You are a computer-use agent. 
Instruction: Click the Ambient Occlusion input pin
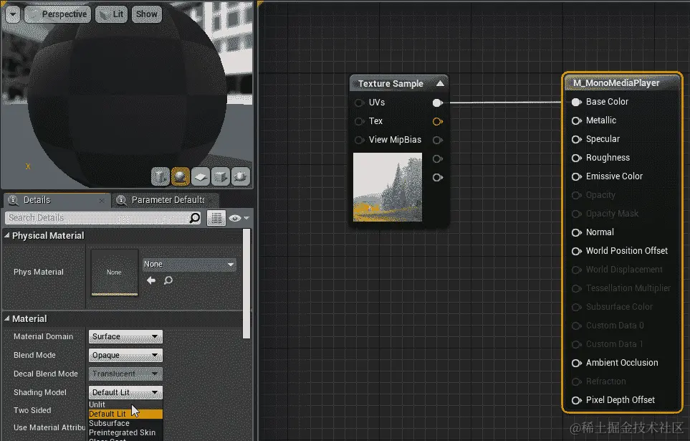(x=577, y=363)
